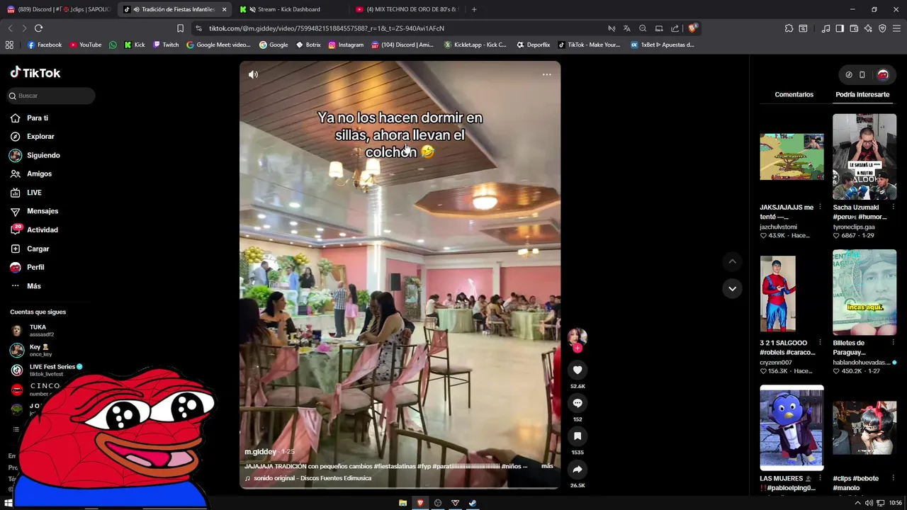Open the browser hamburger menu

[x=897, y=28]
